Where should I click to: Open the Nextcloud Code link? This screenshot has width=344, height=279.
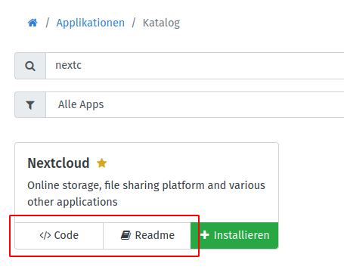tap(59, 235)
